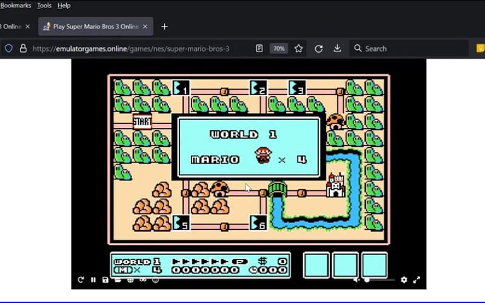Click level 3 panel on world map
Image resolution: width=485 pixels, height=303 pixels.
[x=297, y=88]
